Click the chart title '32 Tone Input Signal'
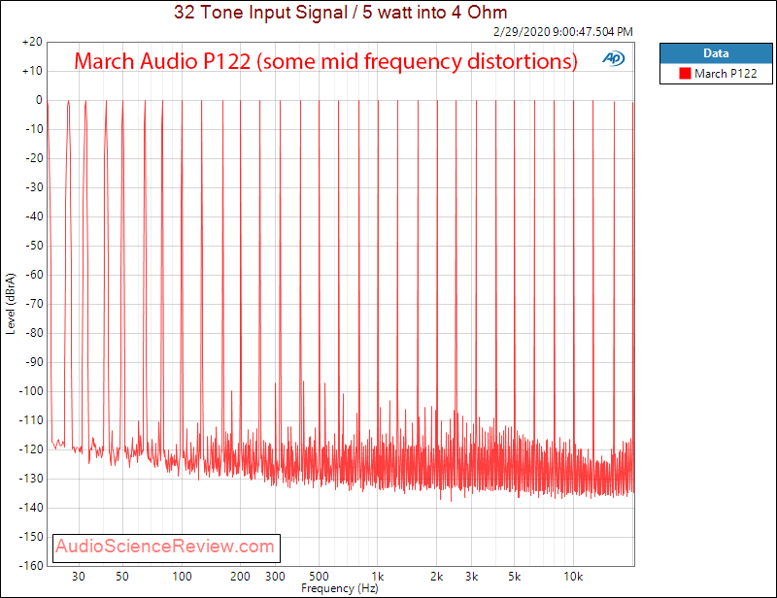 pyautogui.click(x=260, y=12)
